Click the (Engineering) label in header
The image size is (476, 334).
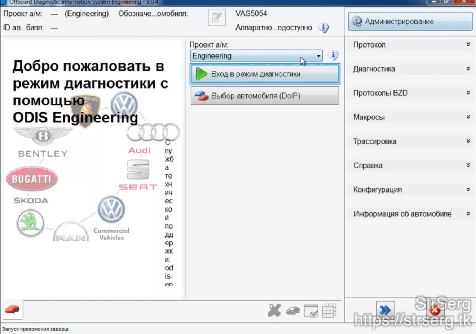pyautogui.click(x=87, y=14)
